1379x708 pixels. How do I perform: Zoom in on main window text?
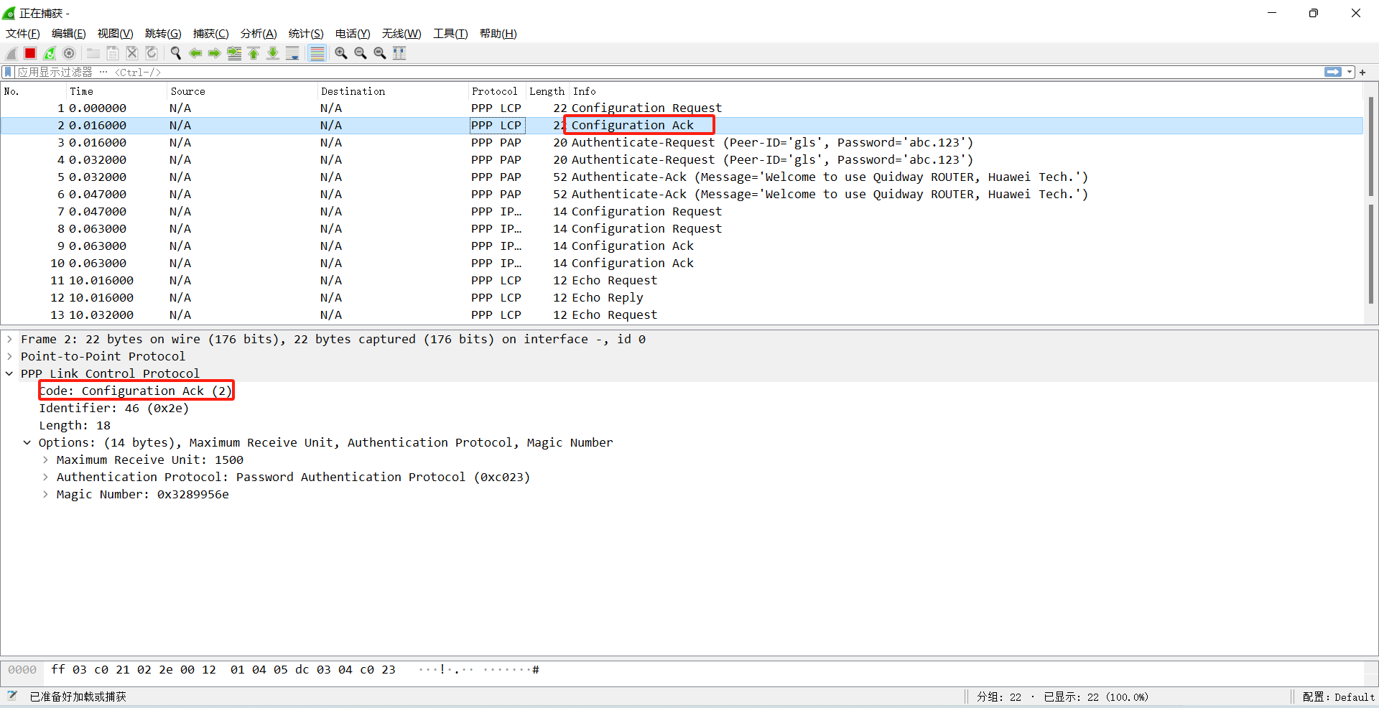click(x=341, y=53)
